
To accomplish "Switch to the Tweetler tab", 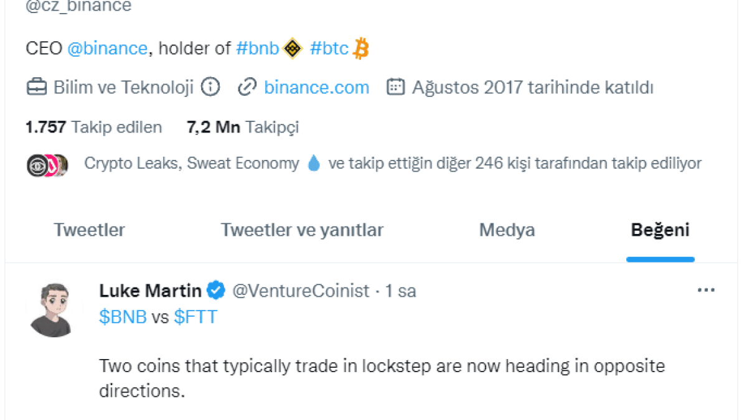I will coord(89,230).
